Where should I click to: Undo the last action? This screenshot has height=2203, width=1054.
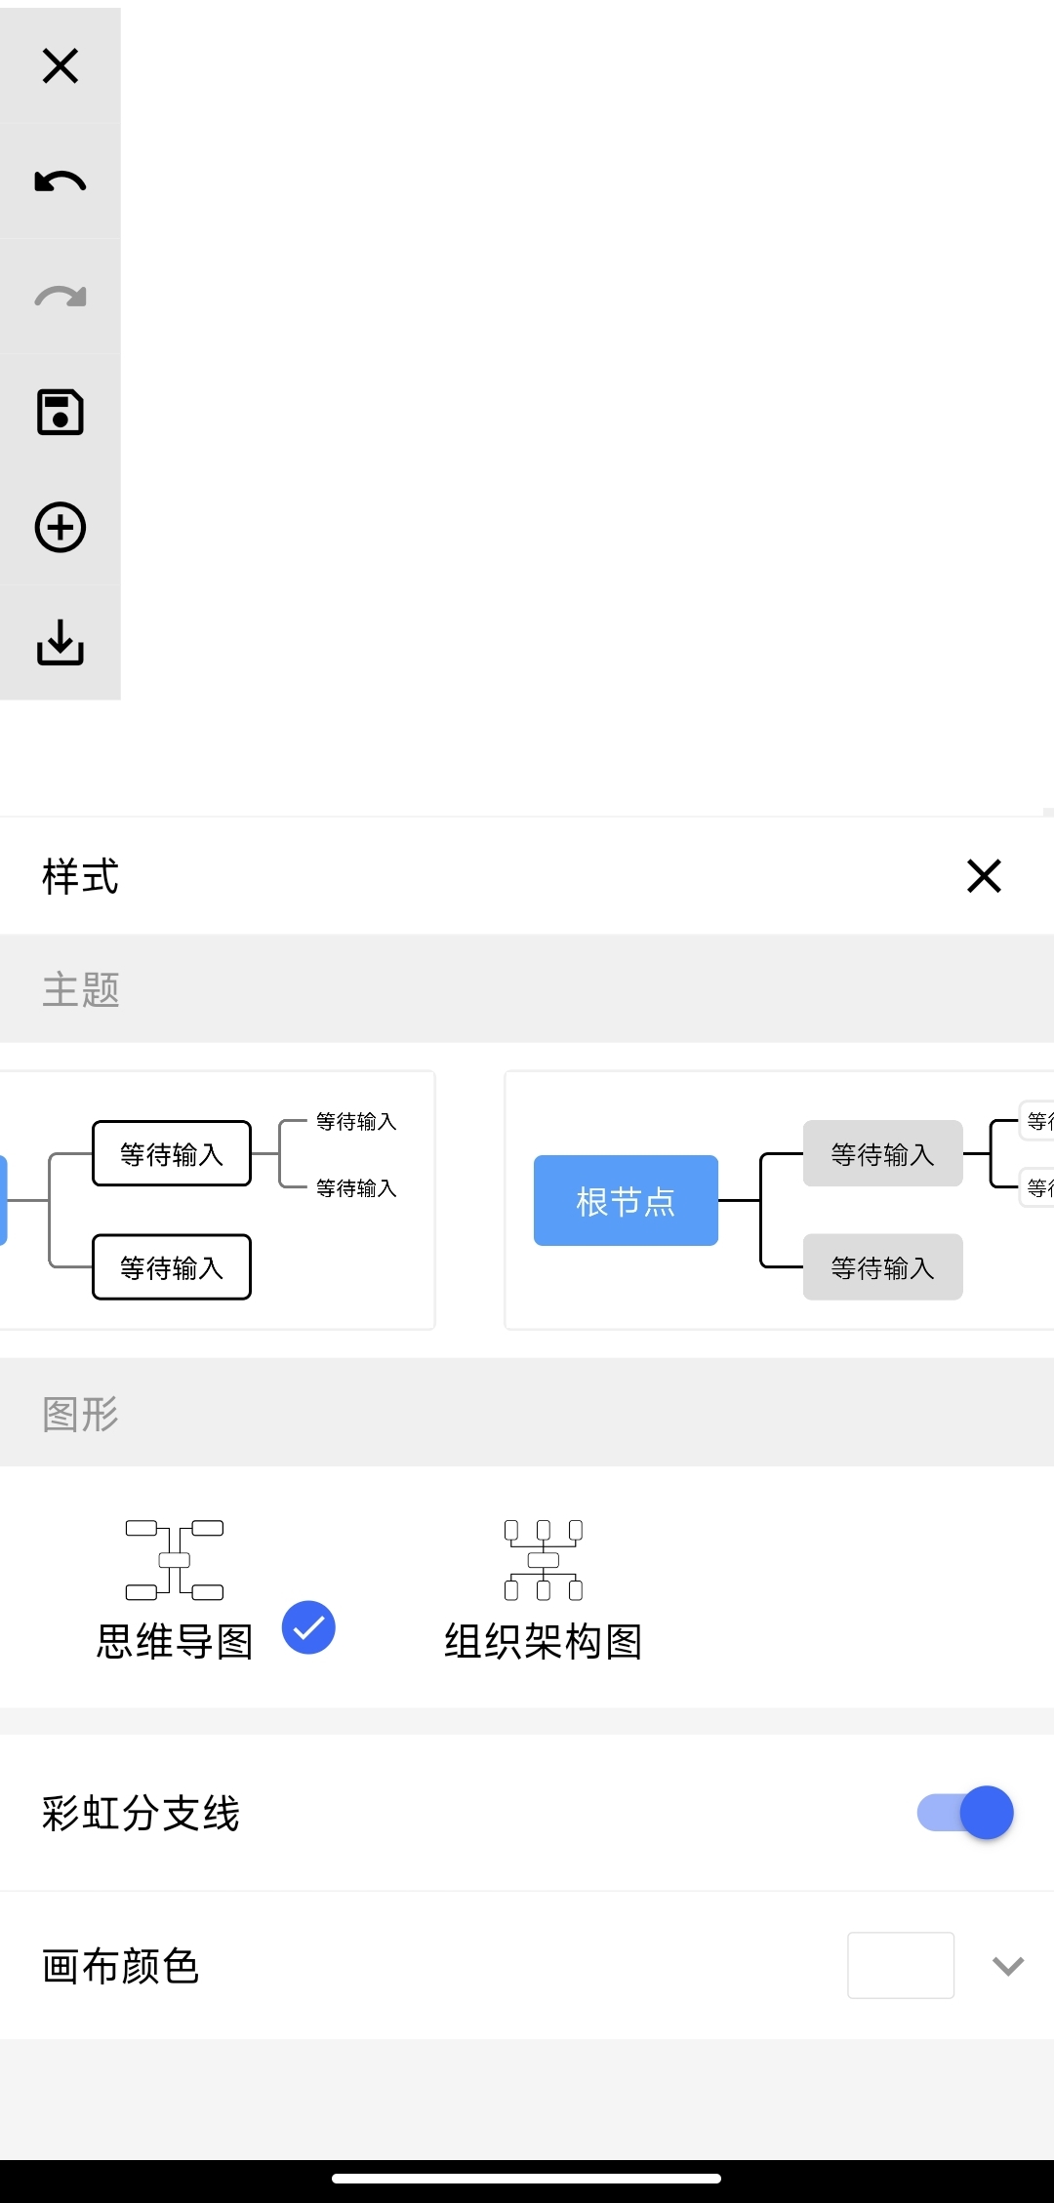tap(61, 181)
